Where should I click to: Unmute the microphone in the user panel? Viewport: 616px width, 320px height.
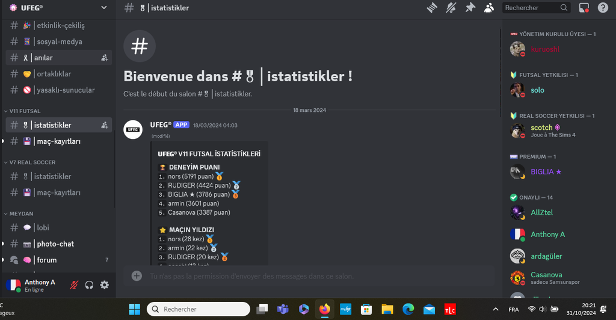(x=74, y=285)
